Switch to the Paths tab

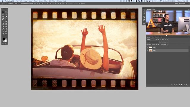coord(152,37)
